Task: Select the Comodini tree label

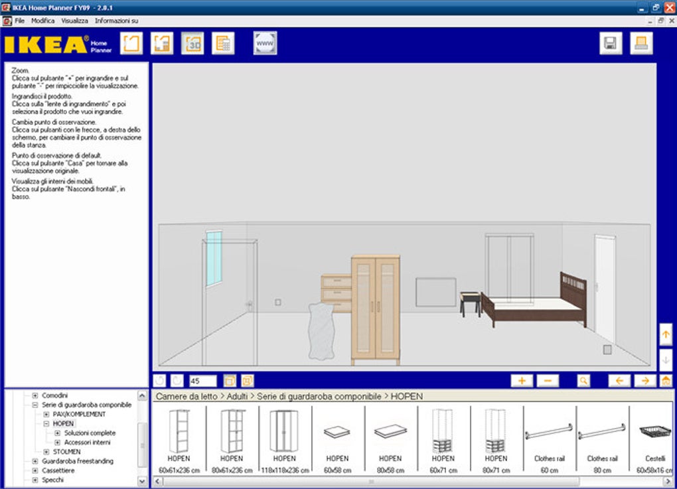Action: pos(55,395)
